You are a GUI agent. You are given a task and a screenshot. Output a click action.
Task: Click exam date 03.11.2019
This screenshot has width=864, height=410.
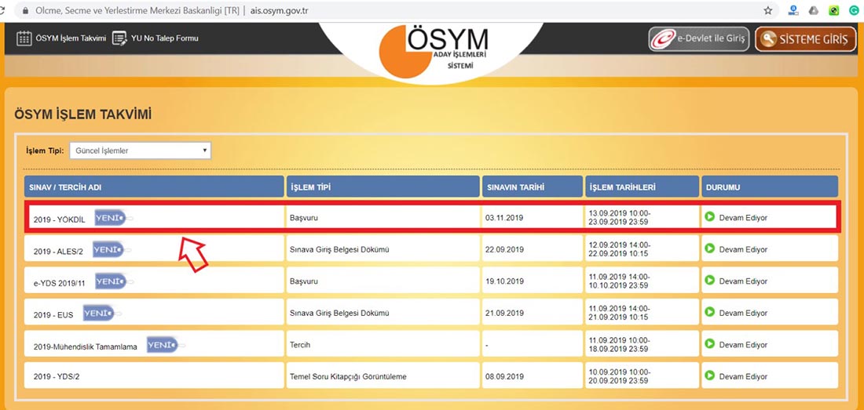click(x=504, y=218)
